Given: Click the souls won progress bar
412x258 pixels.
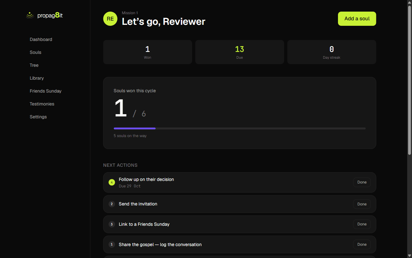Looking at the screenshot, I should 239,128.
